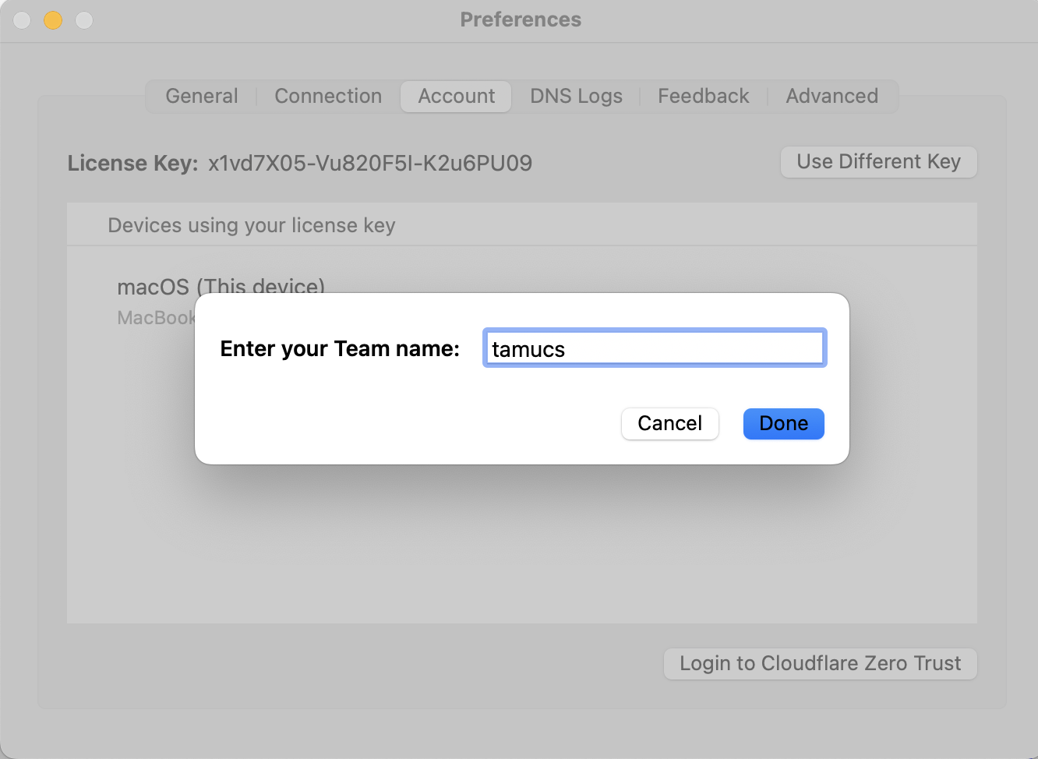The height and width of the screenshot is (759, 1038).
Task: Minimize the Preferences window
Action: click(52, 19)
